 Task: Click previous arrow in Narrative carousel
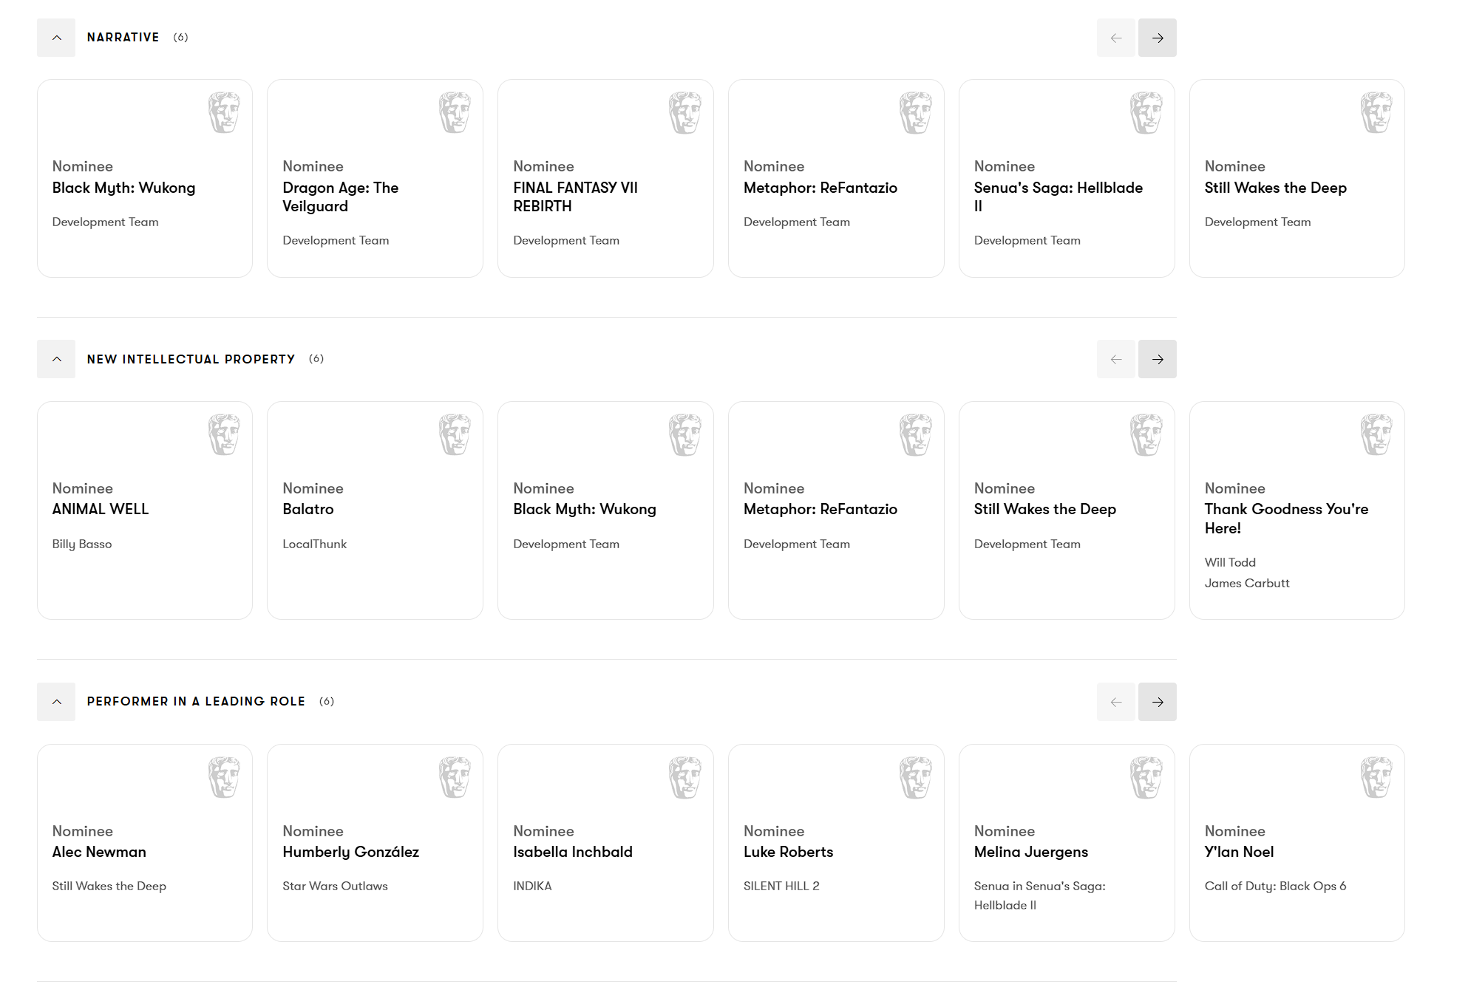click(x=1115, y=38)
